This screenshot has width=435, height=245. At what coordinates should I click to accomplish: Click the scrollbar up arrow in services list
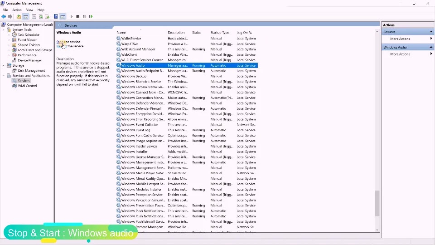[377, 32]
